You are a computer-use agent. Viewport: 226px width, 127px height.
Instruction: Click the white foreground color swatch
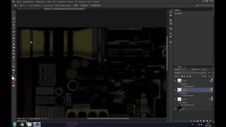pos(13,78)
